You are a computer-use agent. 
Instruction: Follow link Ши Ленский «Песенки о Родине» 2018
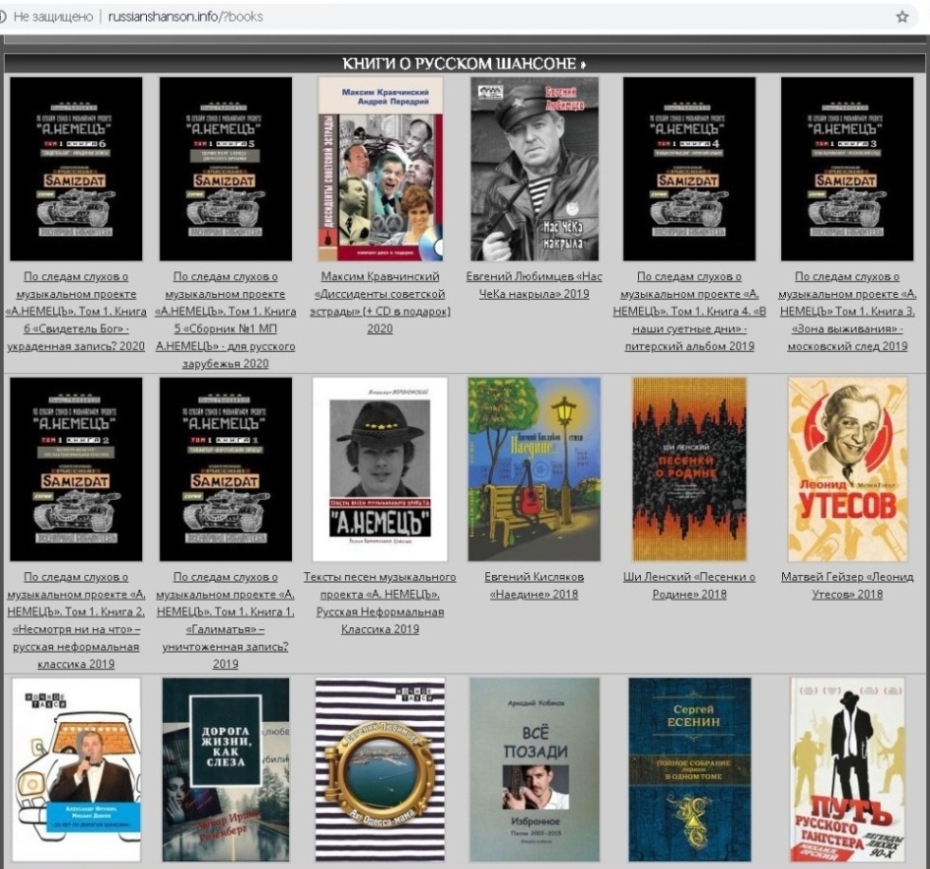pyautogui.click(x=689, y=586)
